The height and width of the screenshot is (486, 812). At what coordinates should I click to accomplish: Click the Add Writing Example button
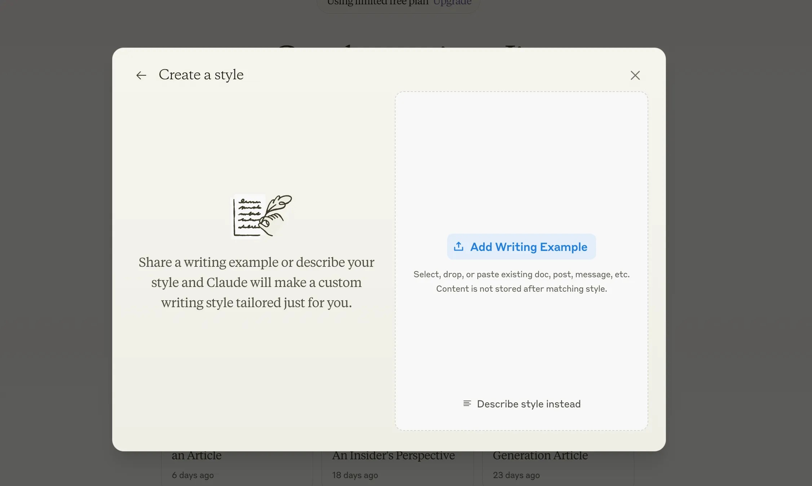521,247
